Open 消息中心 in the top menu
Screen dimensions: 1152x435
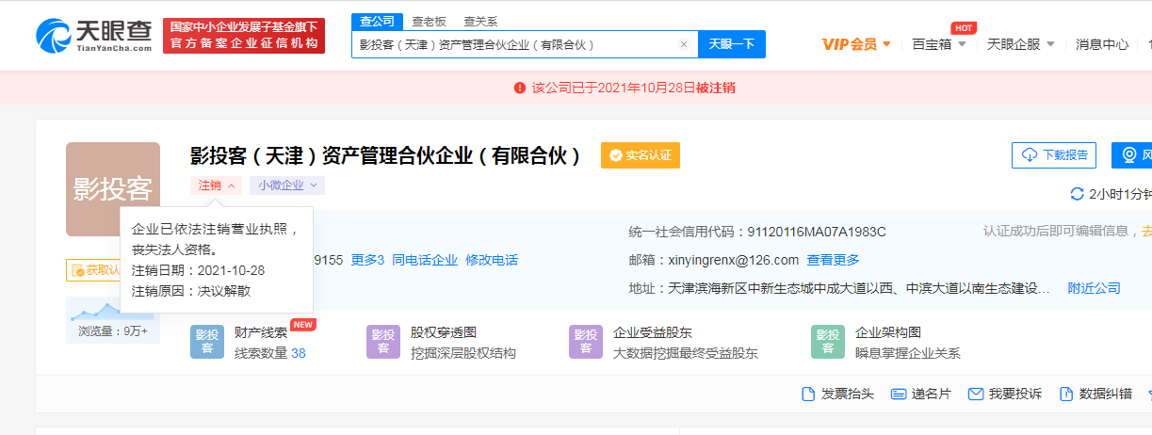pos(1102,44)
